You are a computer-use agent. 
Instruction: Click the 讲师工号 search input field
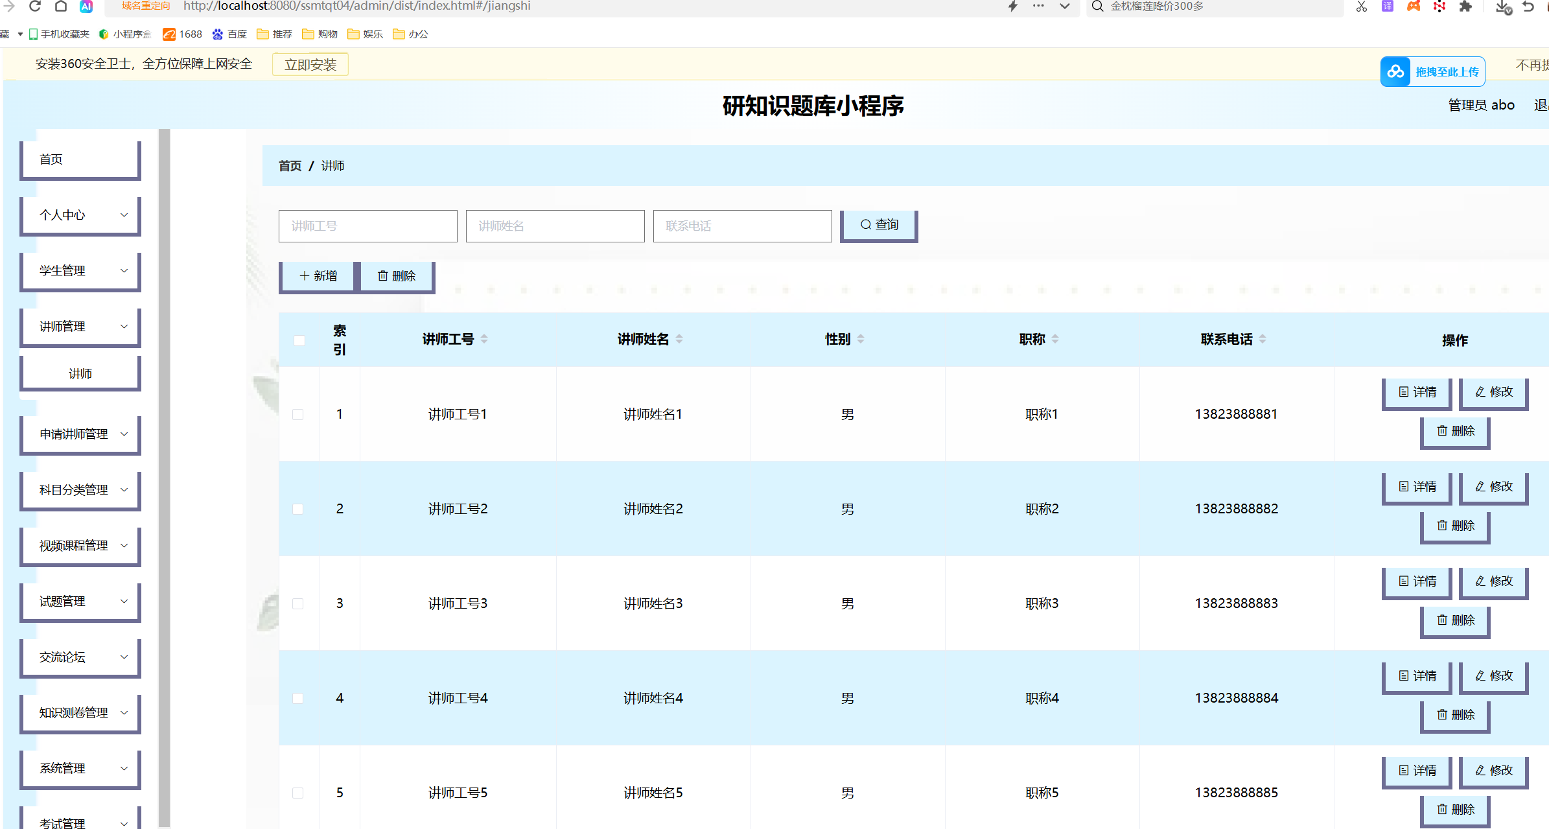368,226
